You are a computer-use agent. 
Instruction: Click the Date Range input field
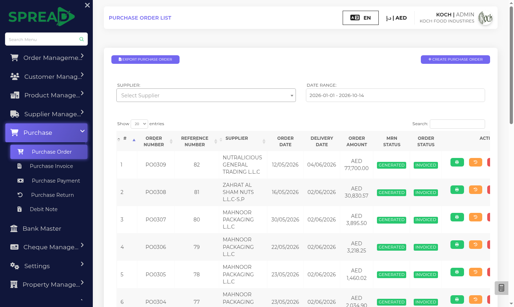point(395,95)
